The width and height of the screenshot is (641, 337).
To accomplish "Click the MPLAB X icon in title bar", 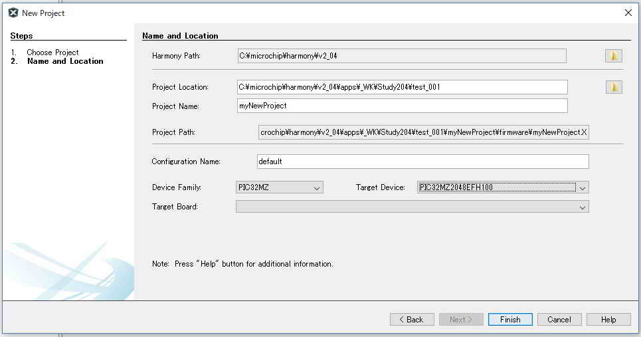I will [13, 13].
